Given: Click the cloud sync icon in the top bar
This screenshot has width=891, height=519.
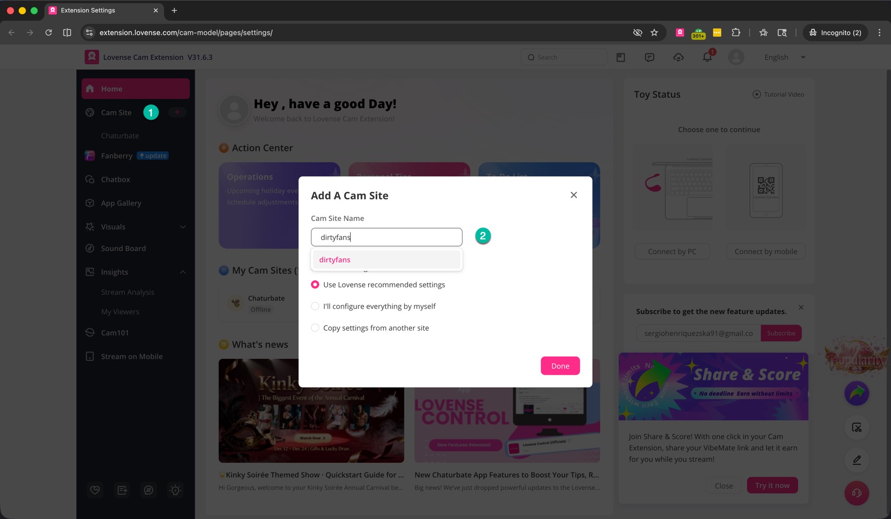Looking at the screenshot, I should [x=678, y=57].
